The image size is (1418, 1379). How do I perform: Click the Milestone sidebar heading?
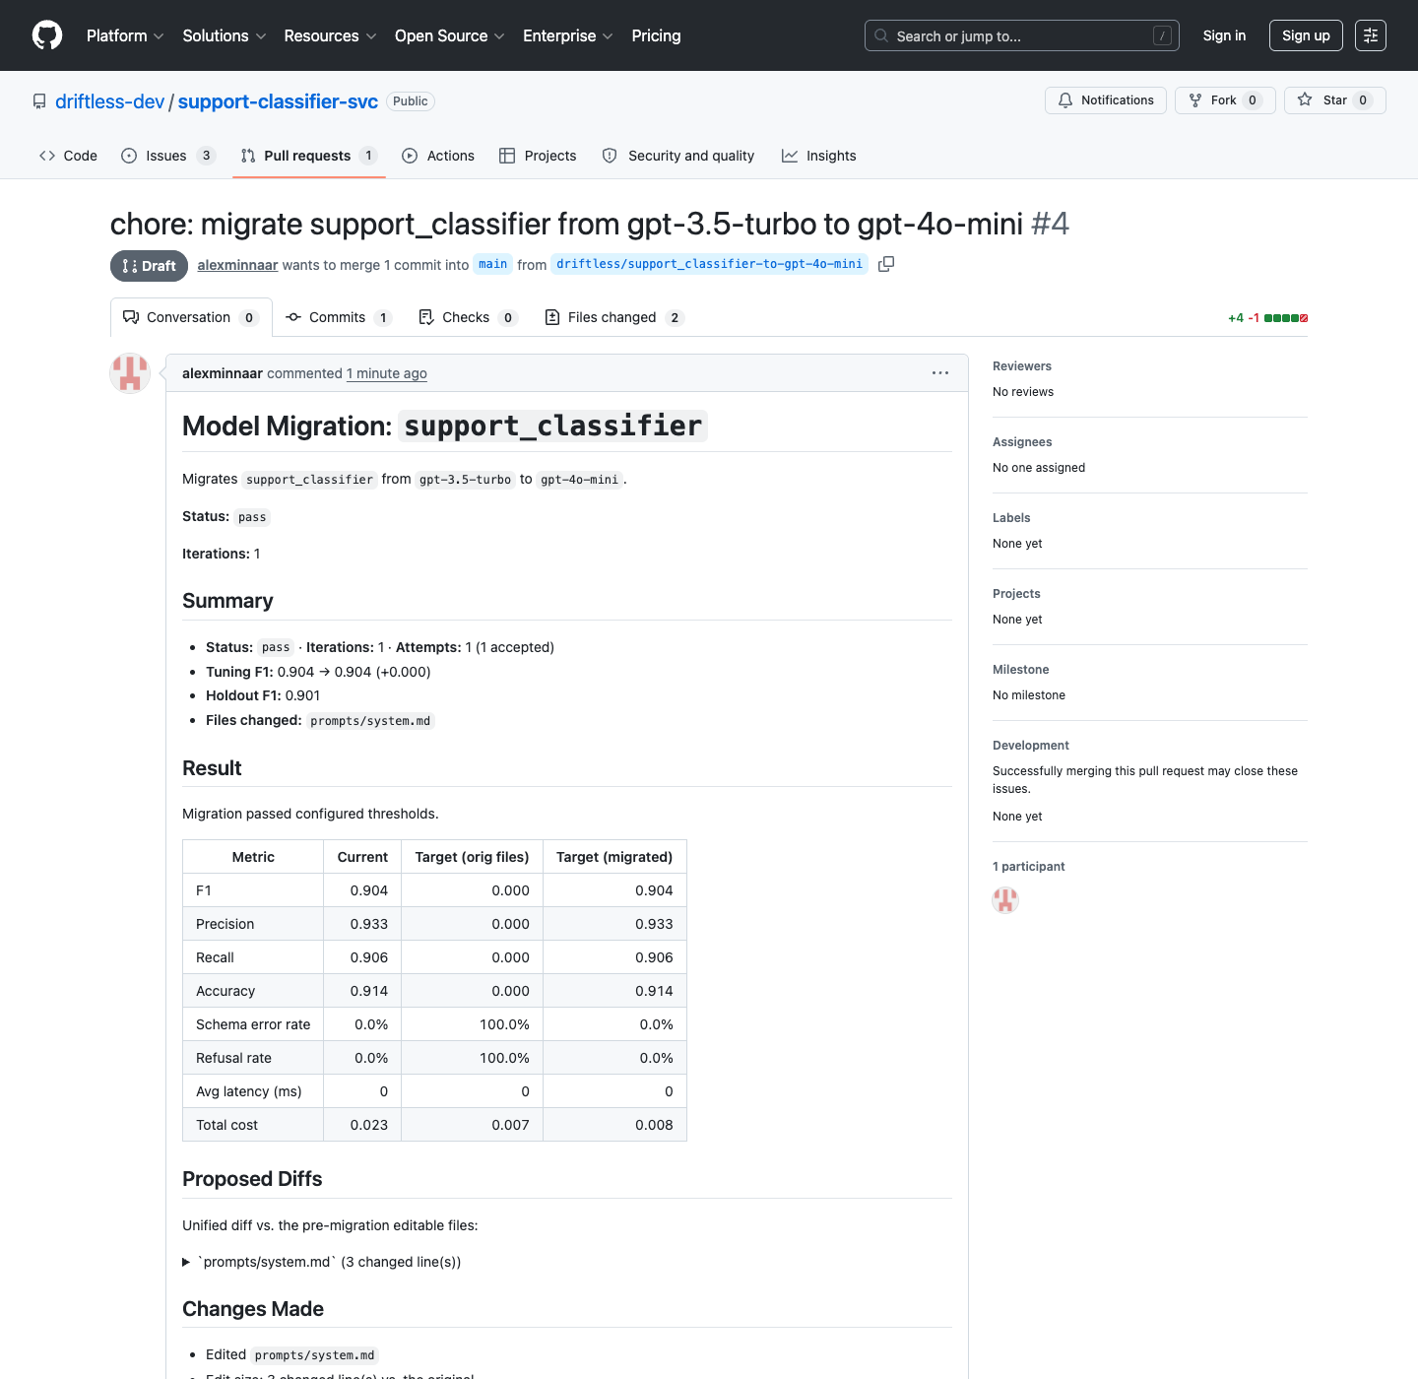[1021, 670]
